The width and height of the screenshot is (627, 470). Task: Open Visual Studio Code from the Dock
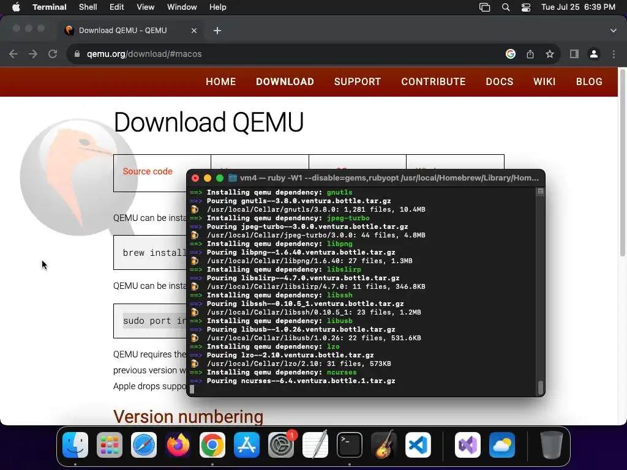click(x=418, y=445)
